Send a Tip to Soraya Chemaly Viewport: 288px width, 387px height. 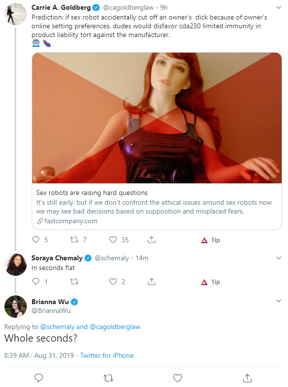coord(210,282)
